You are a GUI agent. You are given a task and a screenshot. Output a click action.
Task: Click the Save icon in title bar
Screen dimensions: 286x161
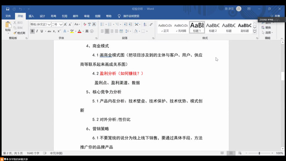[8, 9]
